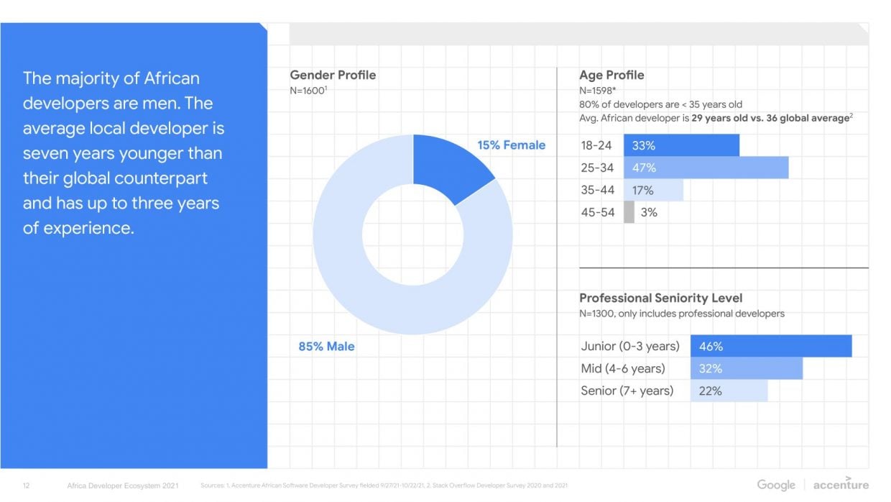891x502 pixels.
Task: Click the Accenture logo
Action: point(841,483)
